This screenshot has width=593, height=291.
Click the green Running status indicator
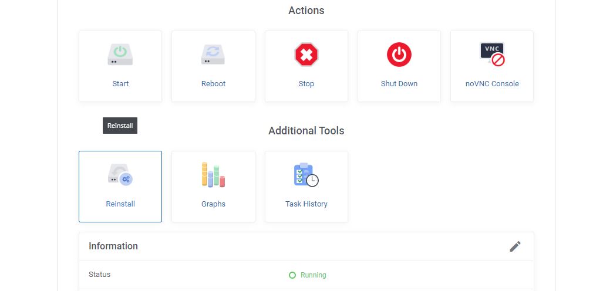(x=308, y=275)
